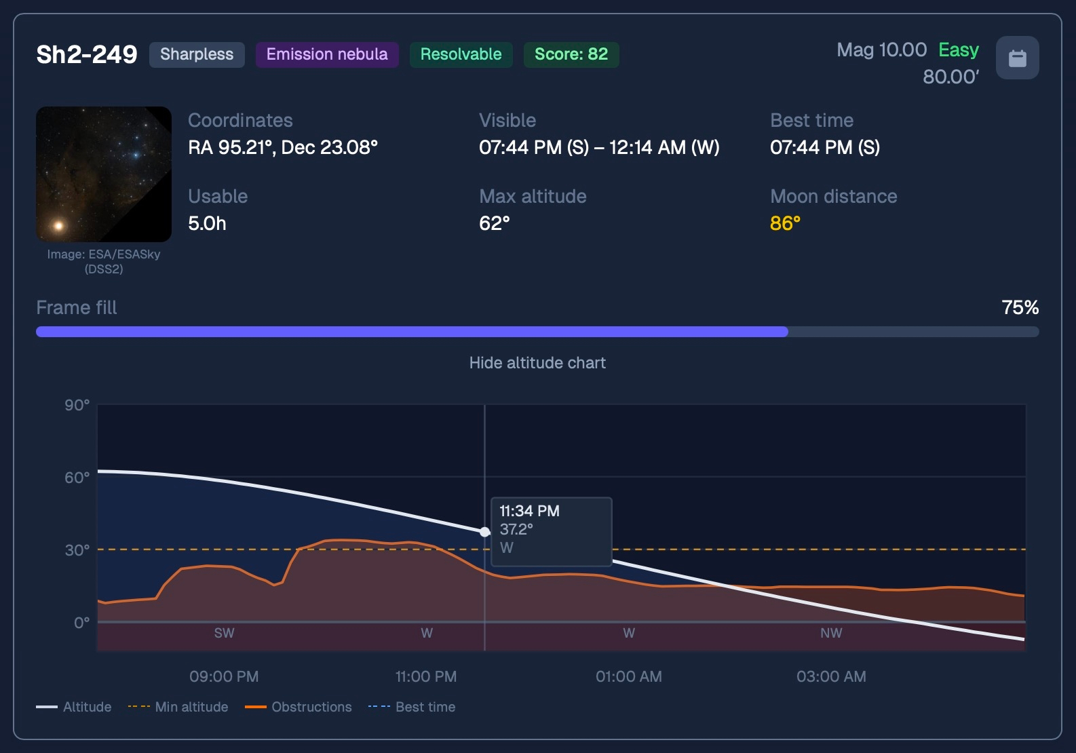
Task: Click the Easy difficulty label
Action: click(x=959, y=50)
